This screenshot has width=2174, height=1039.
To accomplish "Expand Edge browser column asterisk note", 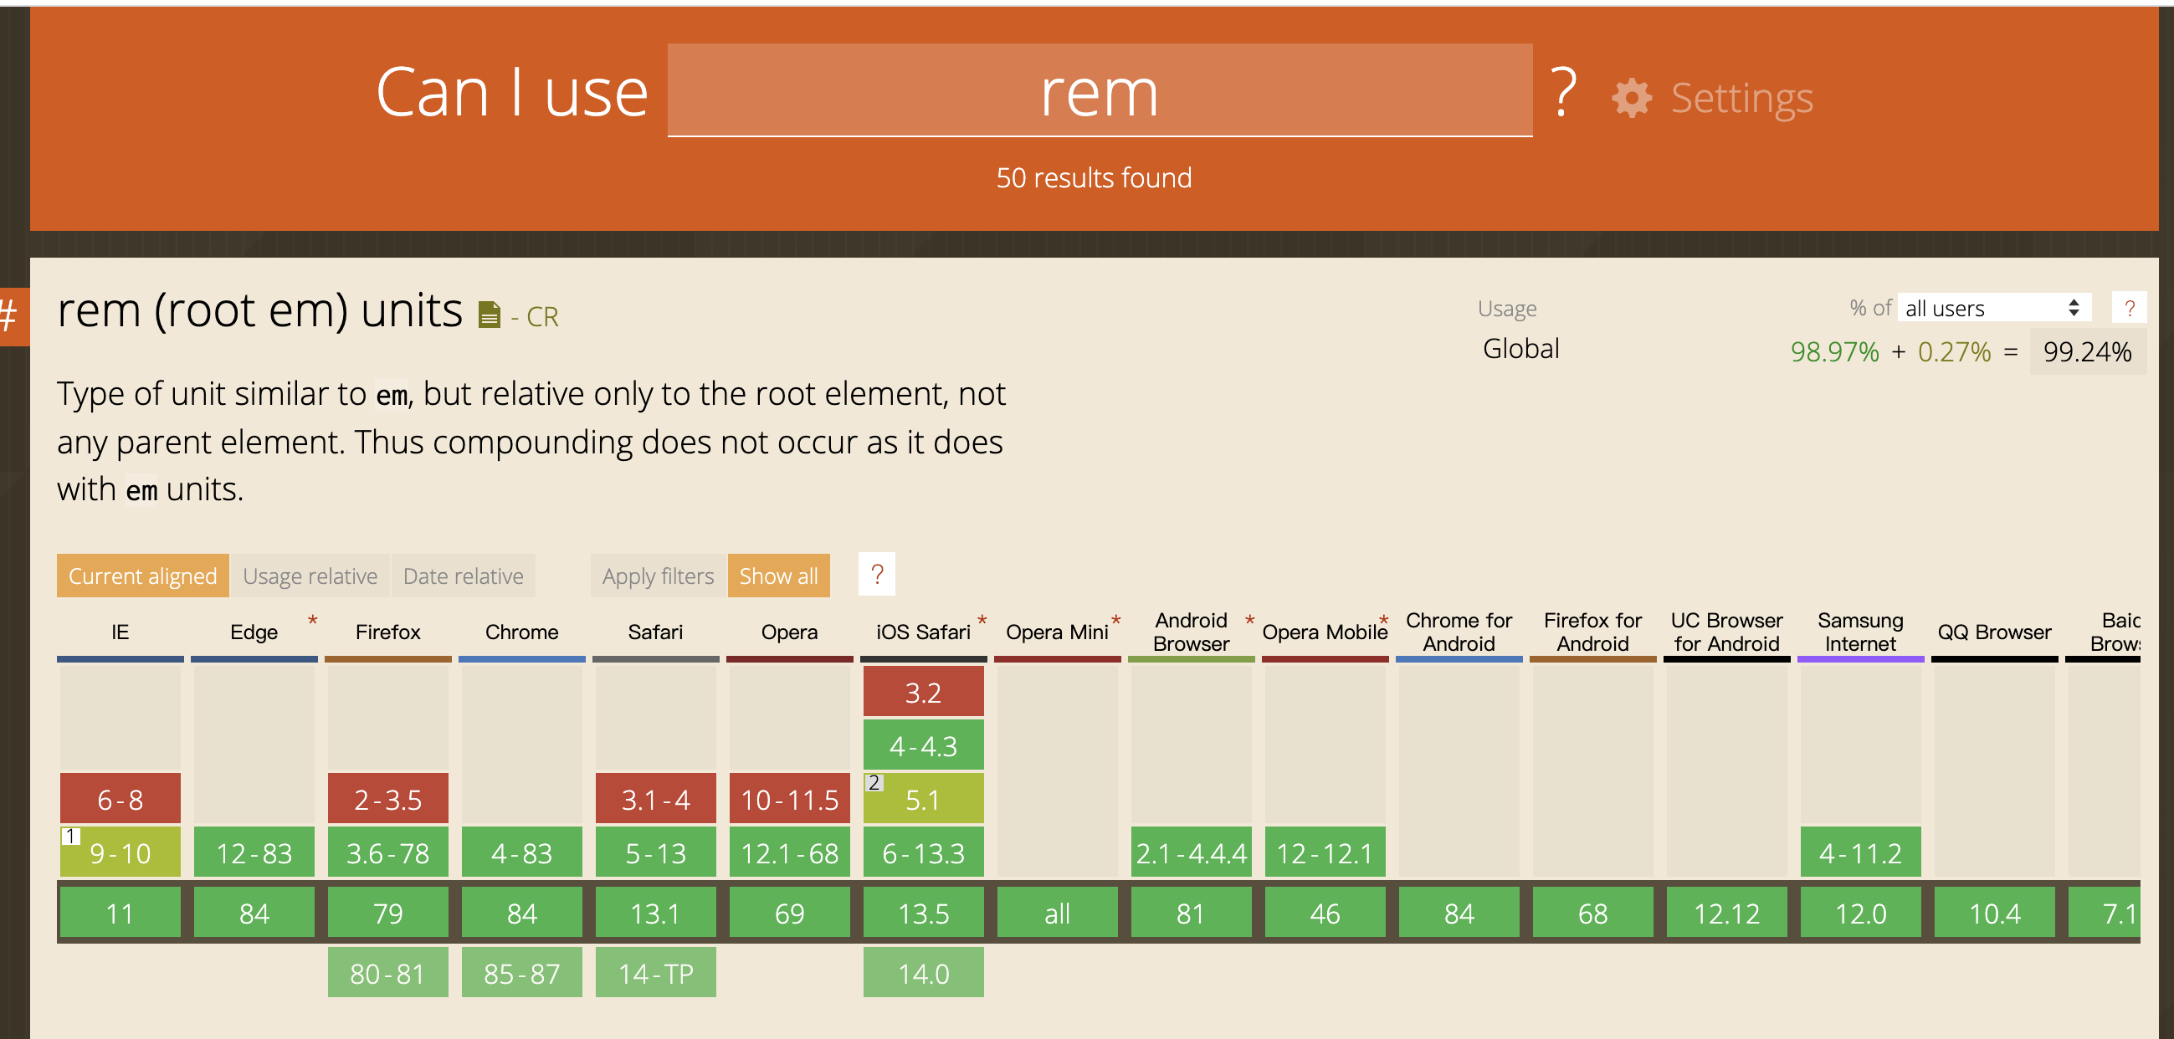I will coord(312,622).
